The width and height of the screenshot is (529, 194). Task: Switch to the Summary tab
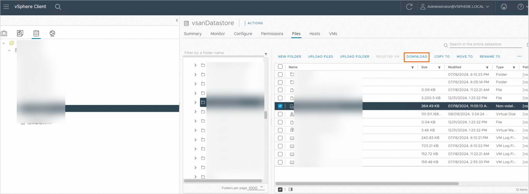coord(193,34)
